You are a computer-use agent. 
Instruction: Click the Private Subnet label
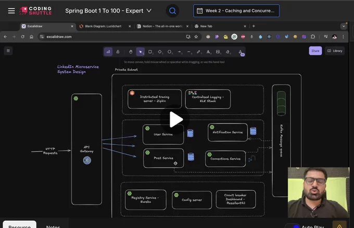126,70
